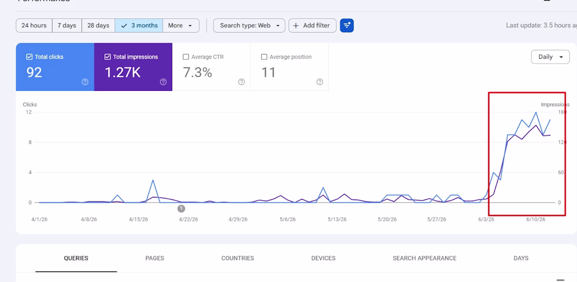Toggle the Total clicks checkbox

click(x=29, y=57)
